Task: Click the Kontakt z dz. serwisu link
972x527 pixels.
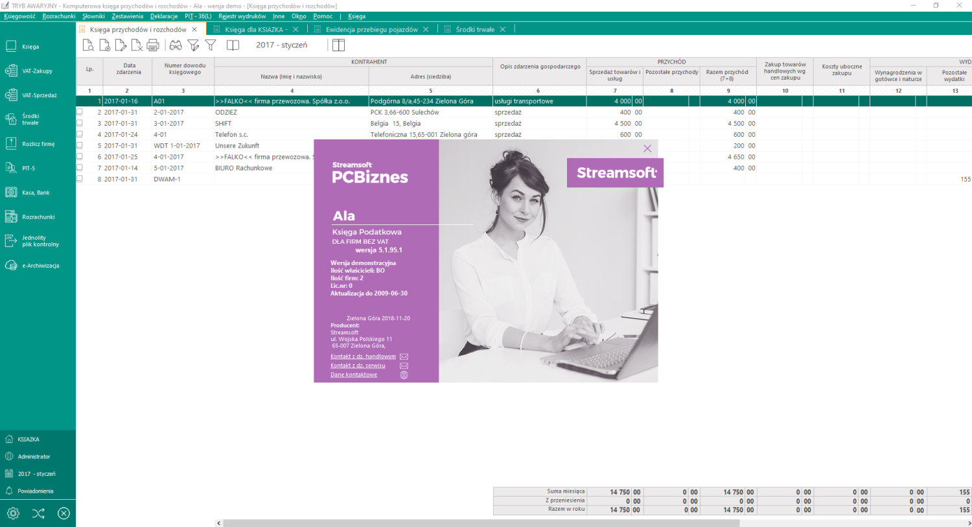Action: (358, 366)
